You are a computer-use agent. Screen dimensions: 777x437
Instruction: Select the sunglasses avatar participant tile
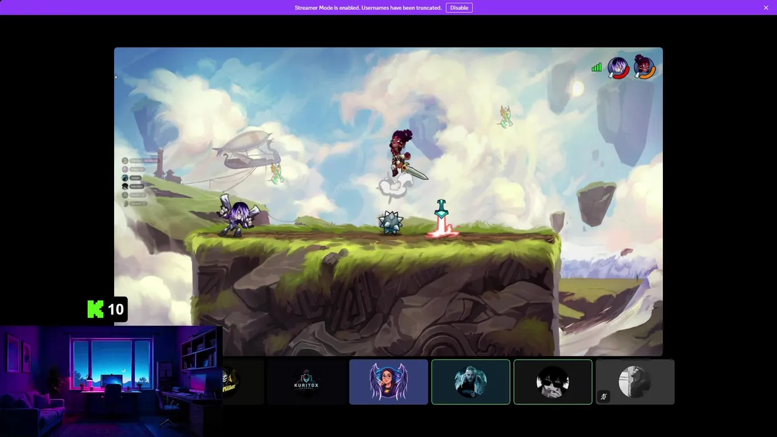[x=553, y=382]
